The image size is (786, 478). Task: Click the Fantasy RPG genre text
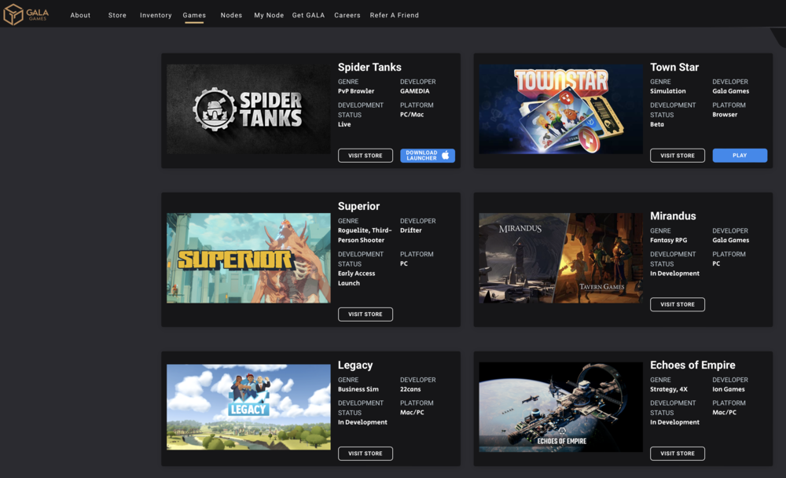668,241
